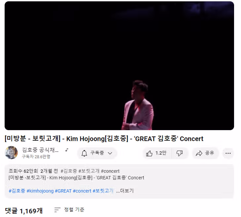Screen dimensions: 241x217
Task: Click the sort comments lines icon
Action: click(57, 210)
